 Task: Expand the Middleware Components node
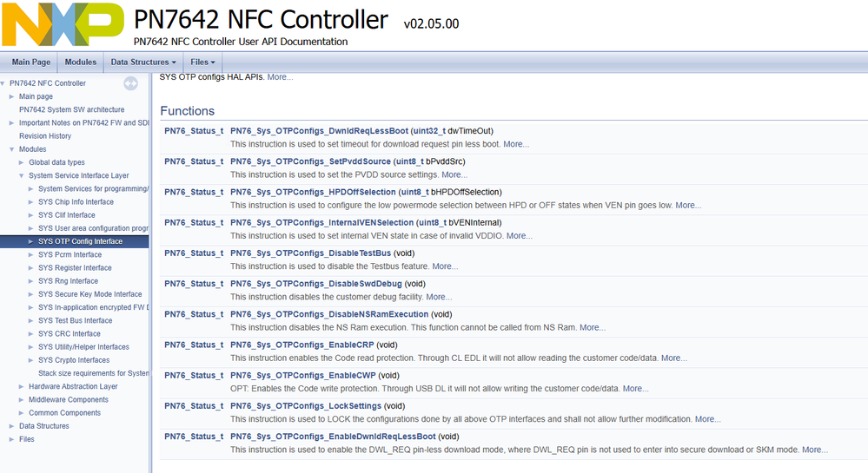click(x=21, y=400)
